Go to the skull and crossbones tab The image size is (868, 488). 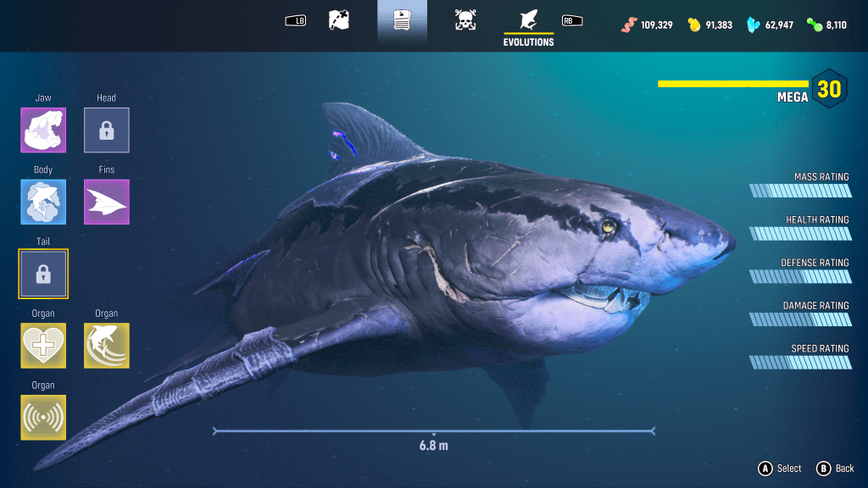465,20
